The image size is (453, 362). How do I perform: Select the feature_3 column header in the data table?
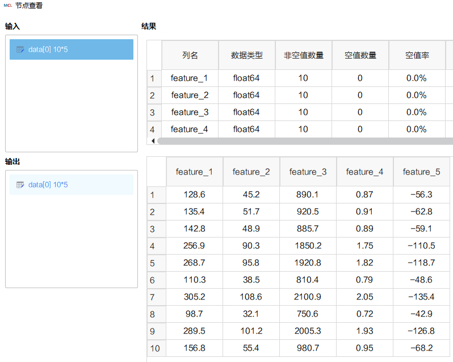tap(308, 172)
